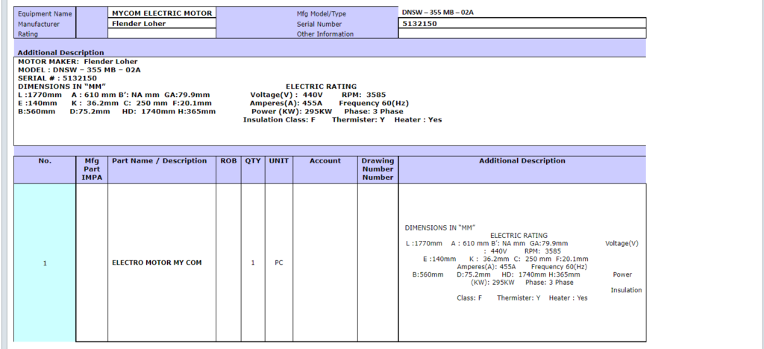Click the PC unit cell in row 1
The width and height of the screenshot is (764, 349).
point(278,262)
